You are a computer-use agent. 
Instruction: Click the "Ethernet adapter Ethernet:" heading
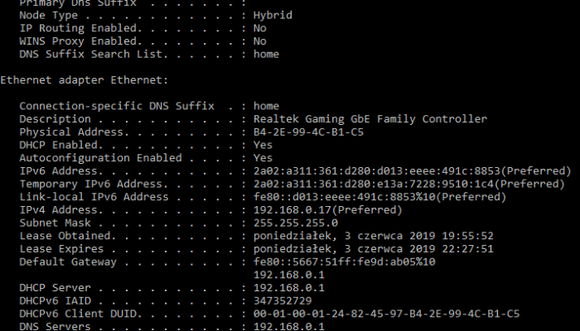pyautogui.click(x=84, y=80)
